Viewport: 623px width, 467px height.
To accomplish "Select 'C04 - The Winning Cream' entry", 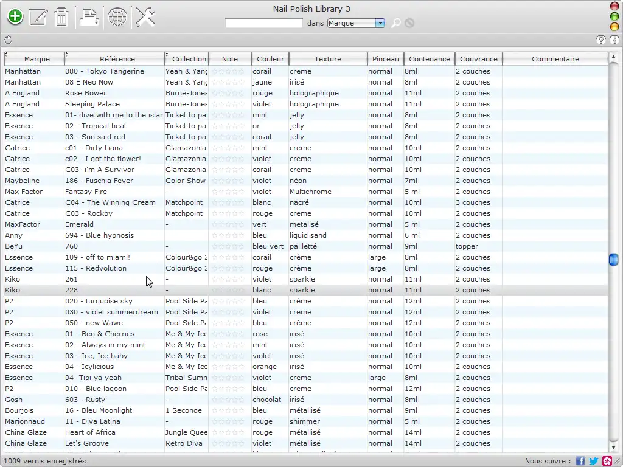I will tap(110, 202).
